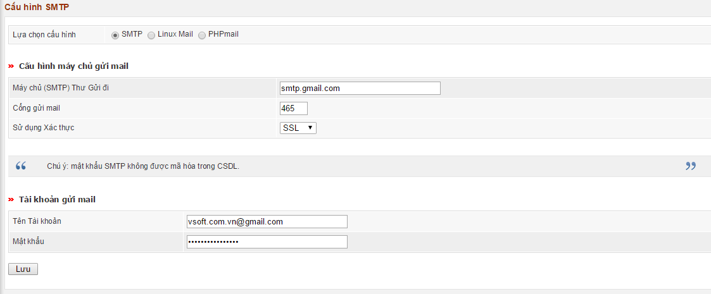Click the SMTP password warning note text
Viewport: 711px width, 294px height.
point(143,166)
